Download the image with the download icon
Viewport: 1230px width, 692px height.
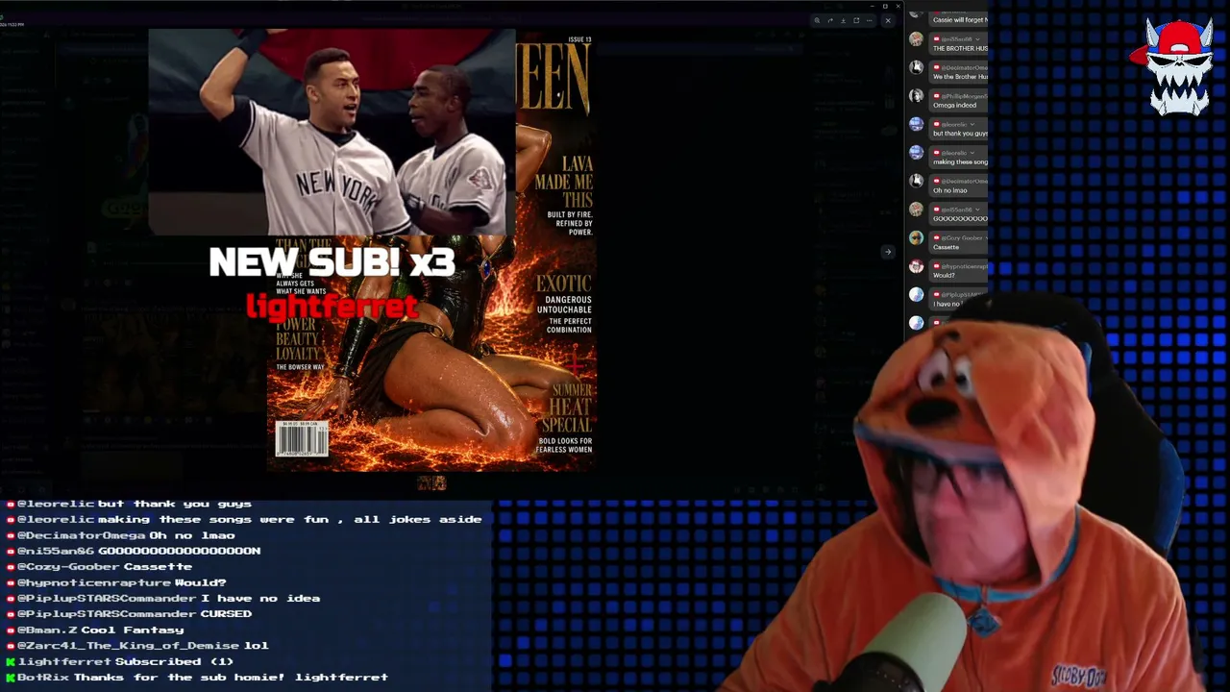(x=843, y=20)
